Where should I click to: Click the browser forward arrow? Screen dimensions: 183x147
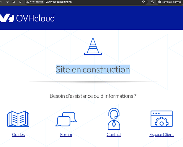pos(7,2)
